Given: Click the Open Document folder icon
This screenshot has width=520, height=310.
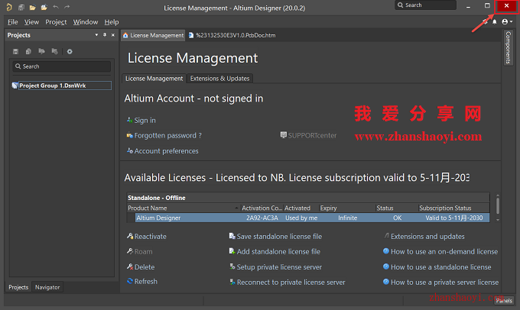Looking at the screenshot, I should point(32,8).
